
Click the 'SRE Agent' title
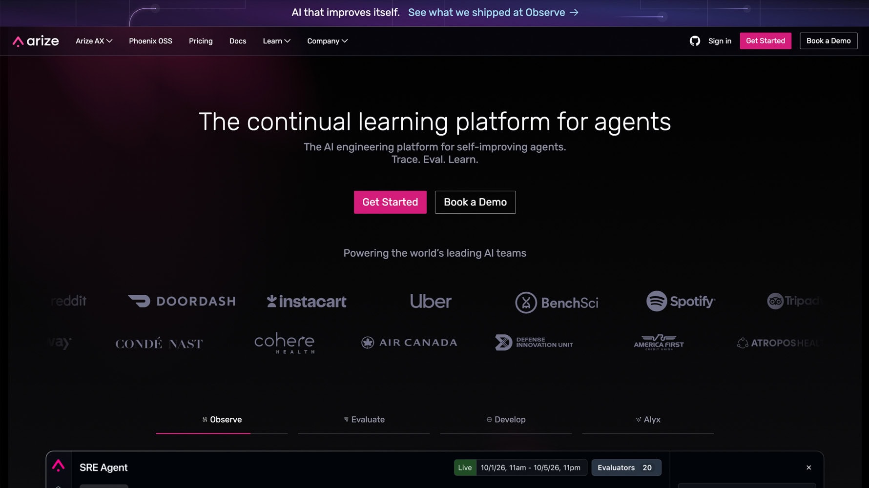point(103,468)
